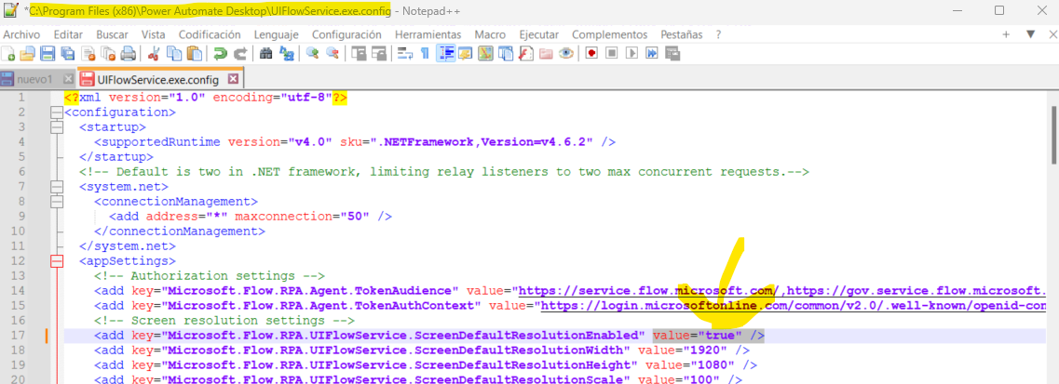Follow the https://service.flow.microsoft.com link
The height and width of the screenshot is (384, 1059).
650,291
